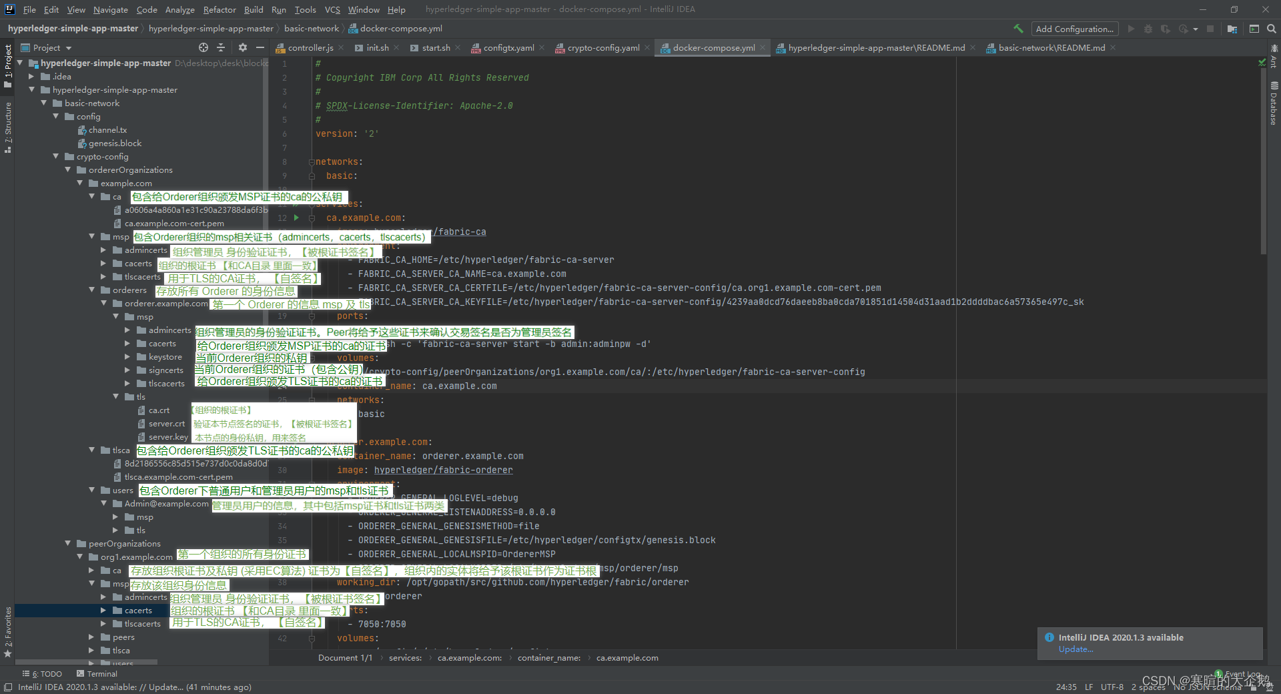Screen dimensions: 1281x694
Task: Click the Project Structure icon in toolbar
Action: click(1232, 29)
